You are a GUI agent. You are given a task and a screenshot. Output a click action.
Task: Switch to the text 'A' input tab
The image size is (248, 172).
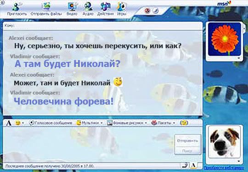[193, 166]
